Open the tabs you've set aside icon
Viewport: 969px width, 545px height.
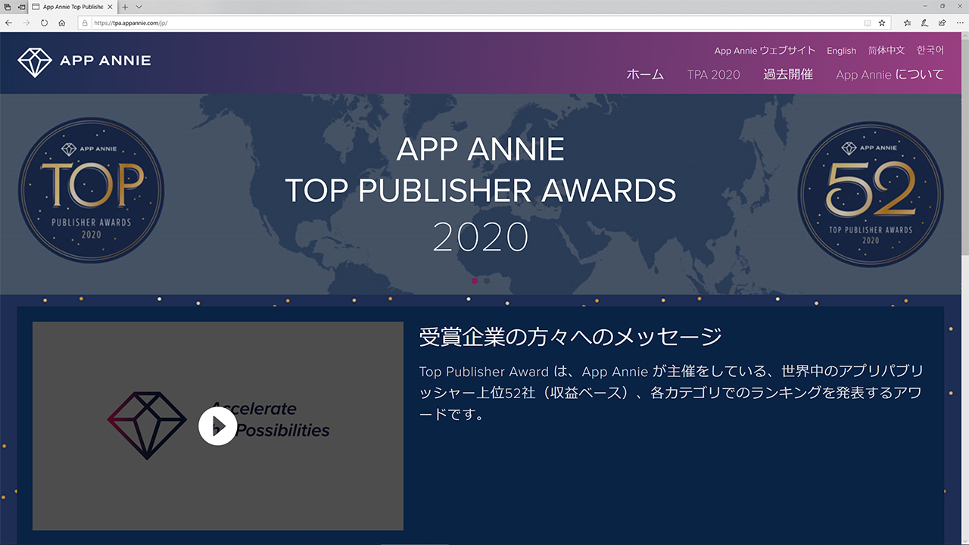pos(8,6)
